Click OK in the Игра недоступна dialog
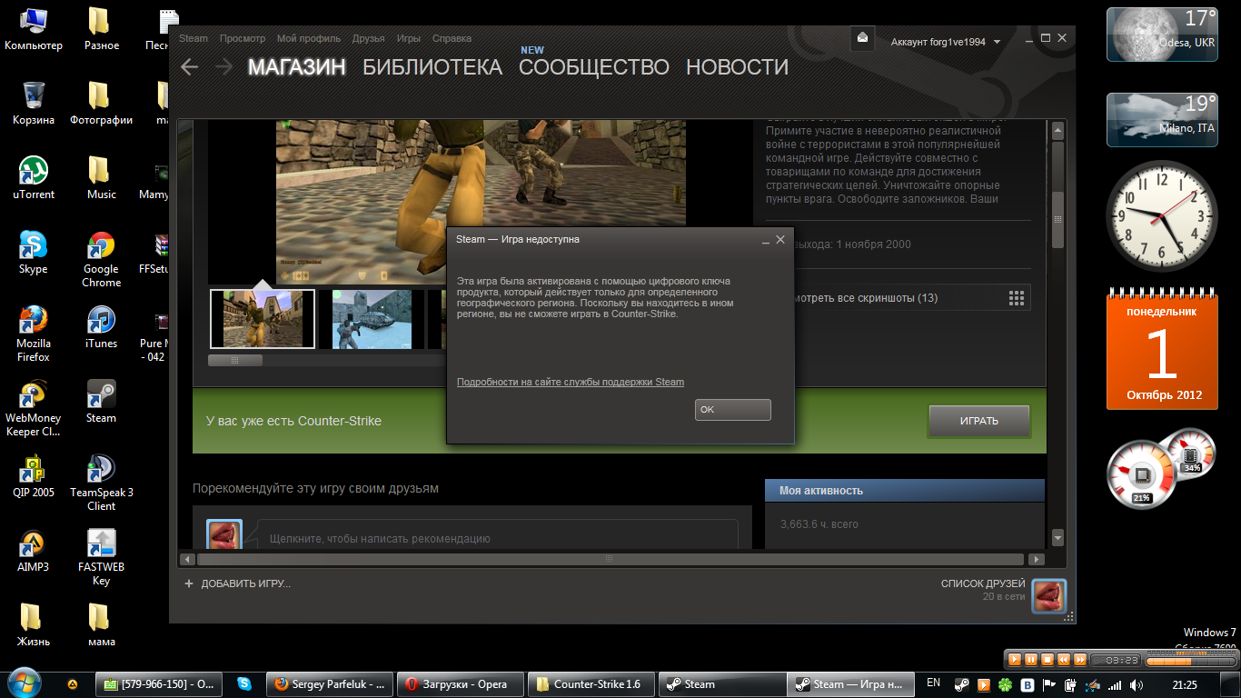This screenshot has height=698, width=1241. [733, 410]
